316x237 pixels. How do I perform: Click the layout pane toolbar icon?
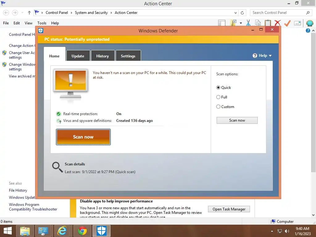pyautogui.click(x=222, y=23)
